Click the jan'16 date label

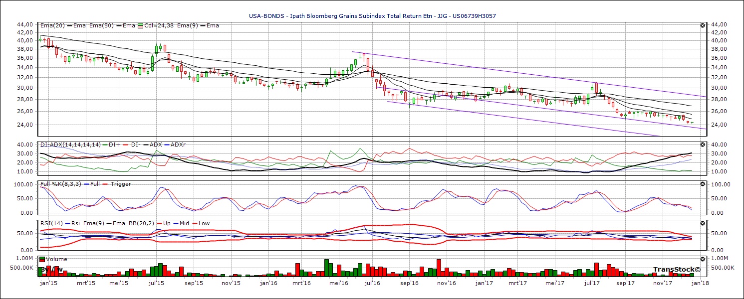pos(269,283)
